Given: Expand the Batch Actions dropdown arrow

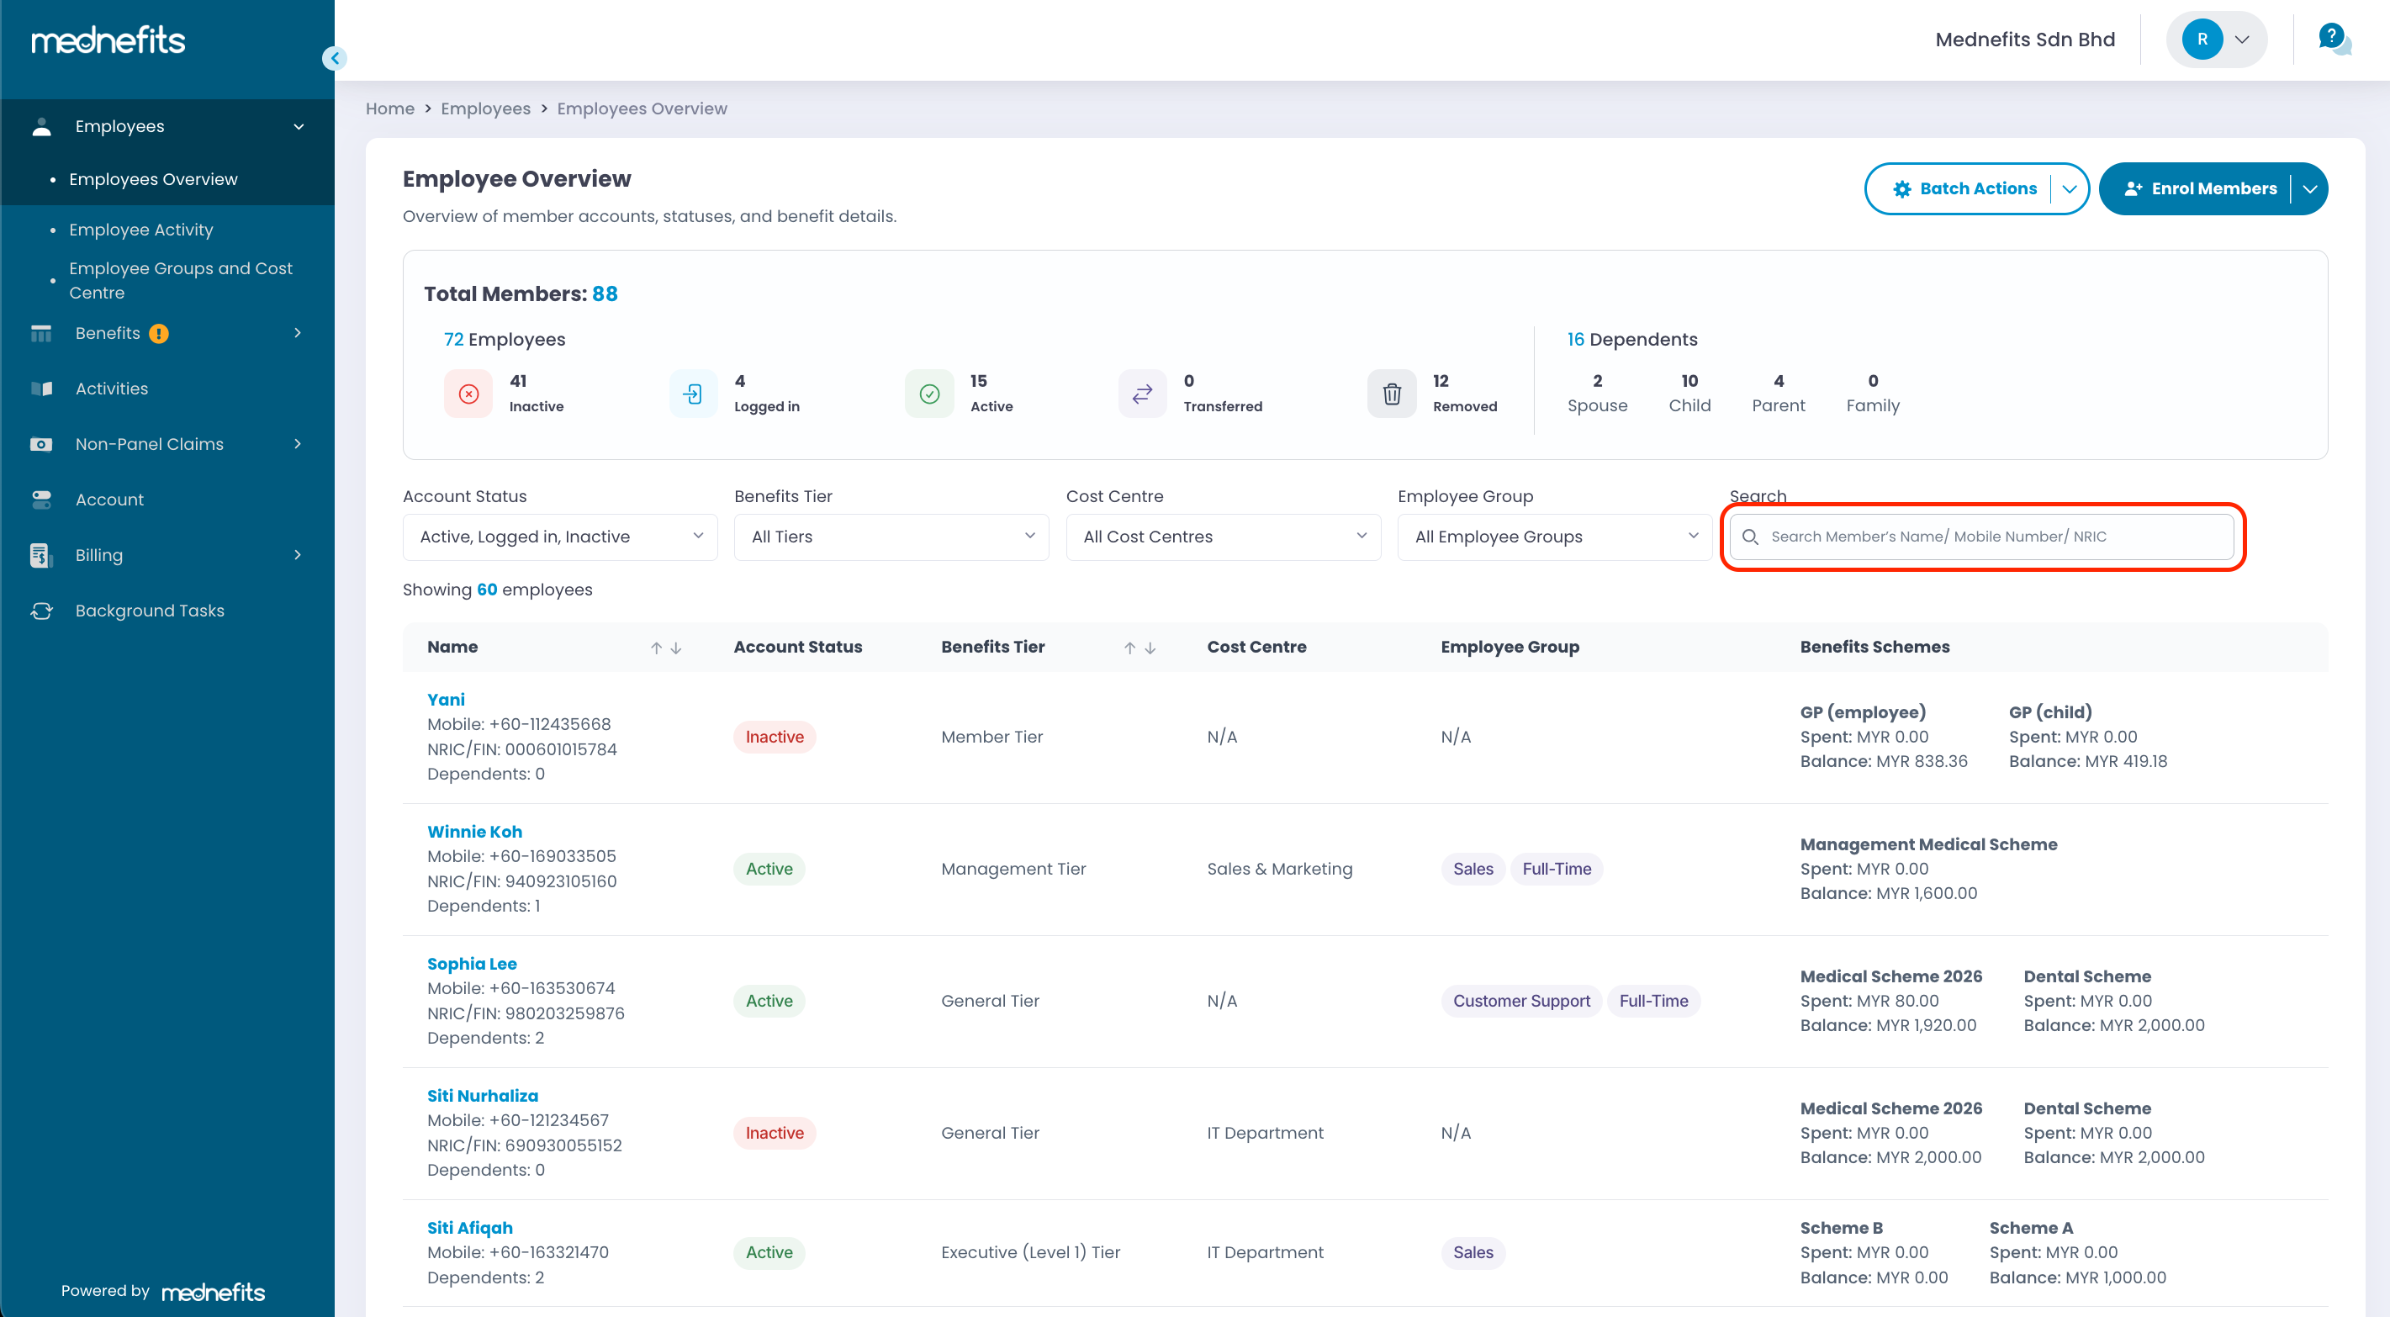Looking at the screenshot, I should [x=2069, y=189].
